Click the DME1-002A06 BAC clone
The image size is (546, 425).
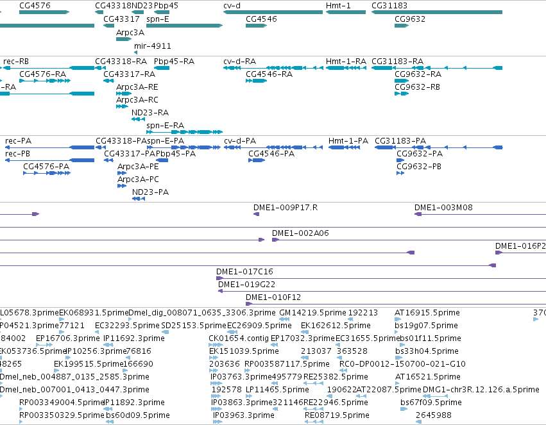(x=409, y=240)
